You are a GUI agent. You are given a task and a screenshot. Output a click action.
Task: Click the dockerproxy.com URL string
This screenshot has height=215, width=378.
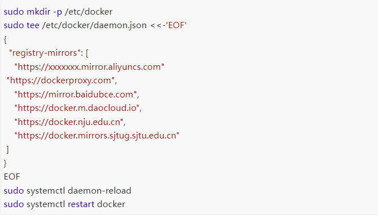(60, 80)
